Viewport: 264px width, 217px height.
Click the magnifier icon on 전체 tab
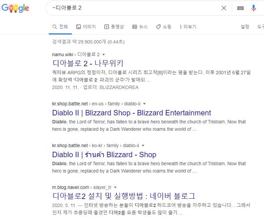coord(54,27)
